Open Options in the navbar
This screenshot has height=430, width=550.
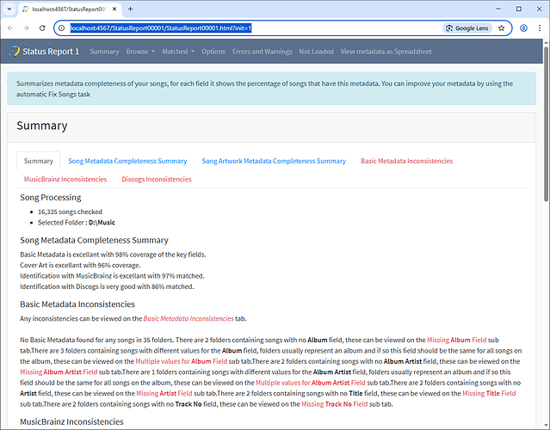tap(213, 52)
